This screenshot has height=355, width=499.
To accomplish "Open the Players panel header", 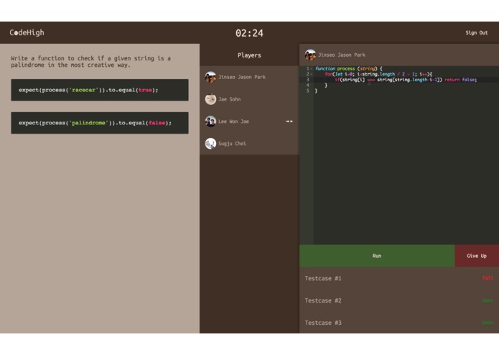I will pyautogui.click(x=249, y=55).
